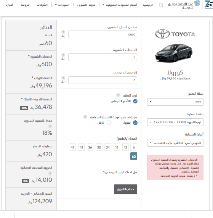Expand the cars menu in navigation
Viewport: 213px width, 218px height.
[x=62, y=5]
